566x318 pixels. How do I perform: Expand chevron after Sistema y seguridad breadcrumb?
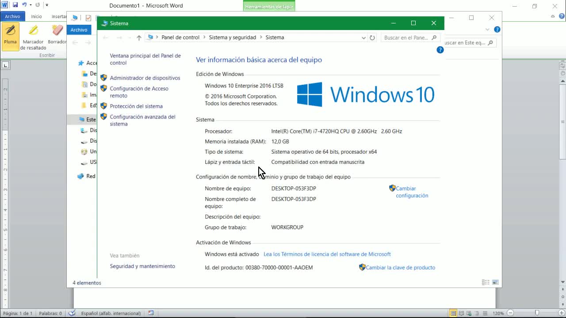[x=261, y=38]
